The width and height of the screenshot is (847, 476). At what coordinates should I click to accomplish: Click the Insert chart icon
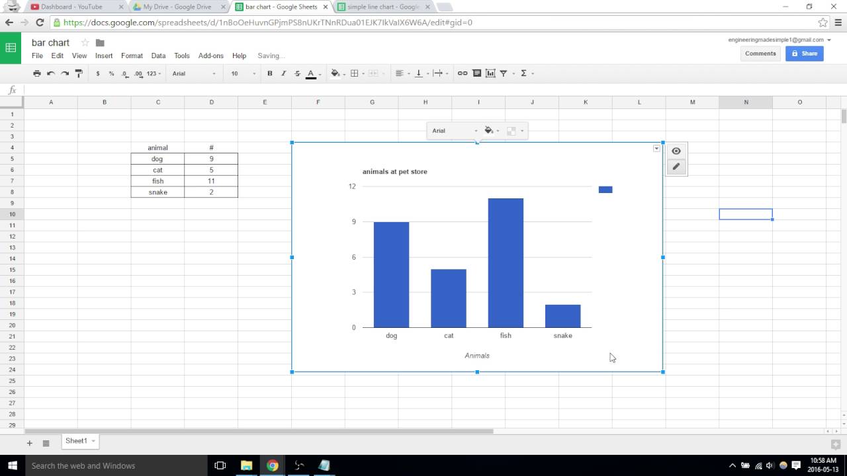coord(490,73)
